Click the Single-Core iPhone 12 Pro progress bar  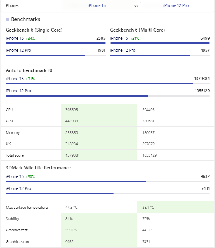56,56
